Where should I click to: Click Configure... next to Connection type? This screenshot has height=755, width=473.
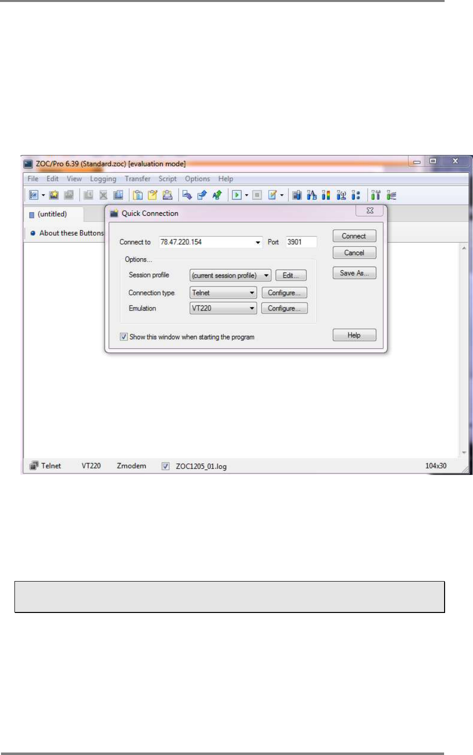pyautogui.click(x=284, y=293)
